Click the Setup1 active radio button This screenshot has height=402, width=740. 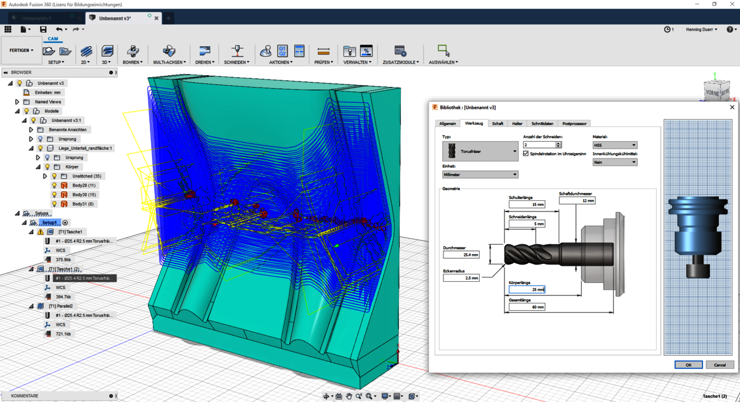tap(65, 223)
